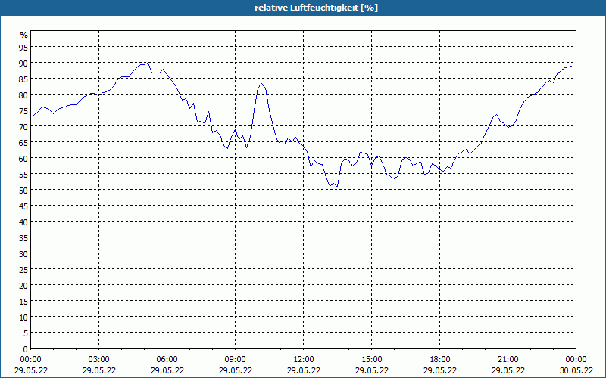The image size is (606, 378).
Task: Select the 12:00 time label
Action: [x=304, y=360]
